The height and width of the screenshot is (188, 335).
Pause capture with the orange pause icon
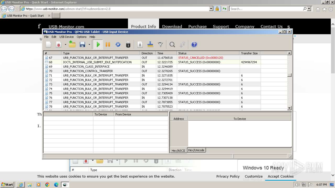click(108, 45)
